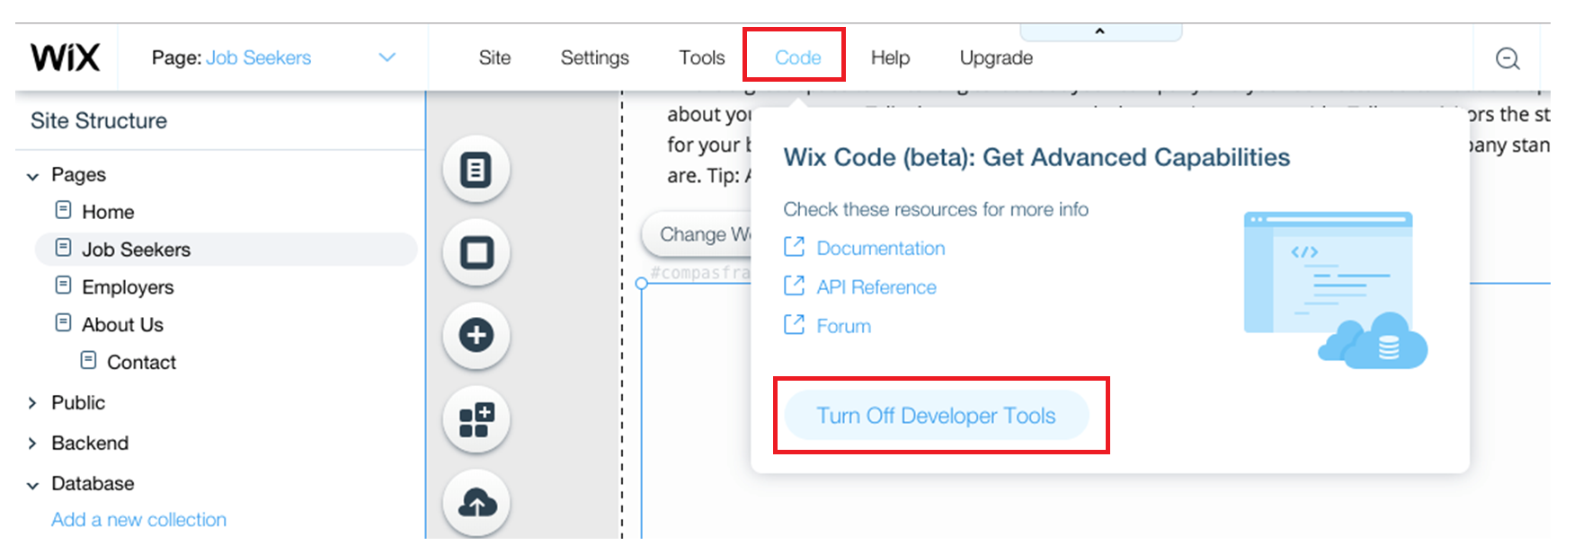This screenshot has height=545, width=1592.
Task: Open the Uploads cloud button in left toolbar
Action: pyautogui.click(x=476, y=503)
